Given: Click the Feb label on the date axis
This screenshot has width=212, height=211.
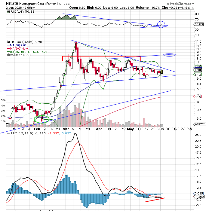Looking at the screenshot, I should click(37, 129).
